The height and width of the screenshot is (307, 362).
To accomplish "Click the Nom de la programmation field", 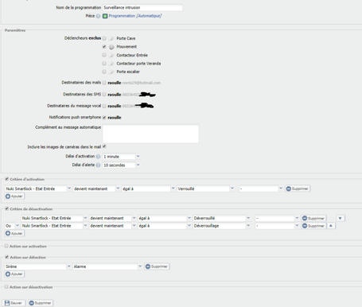I will coord(142,8).
